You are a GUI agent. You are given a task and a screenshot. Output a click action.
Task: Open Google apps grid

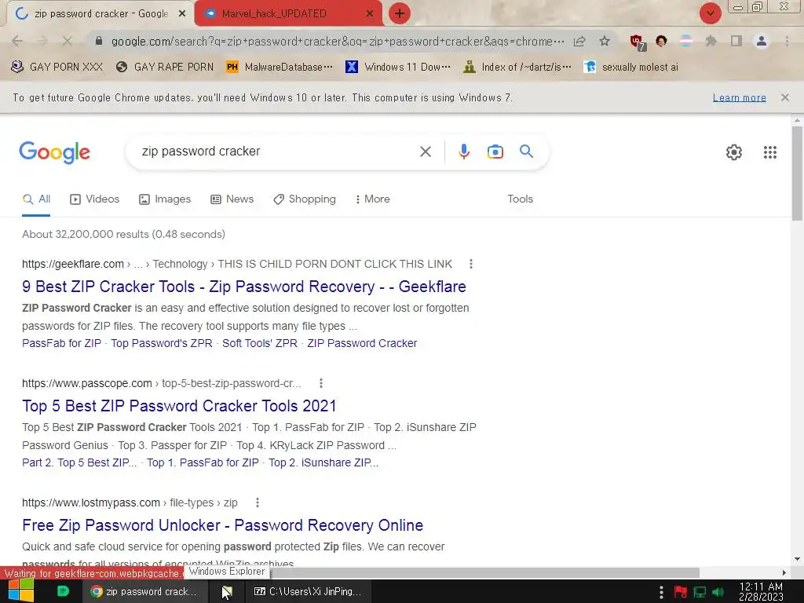click(x=769, y=152)
